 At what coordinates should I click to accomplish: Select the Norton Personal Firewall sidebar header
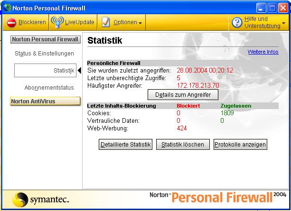click(x=46, y=39)
